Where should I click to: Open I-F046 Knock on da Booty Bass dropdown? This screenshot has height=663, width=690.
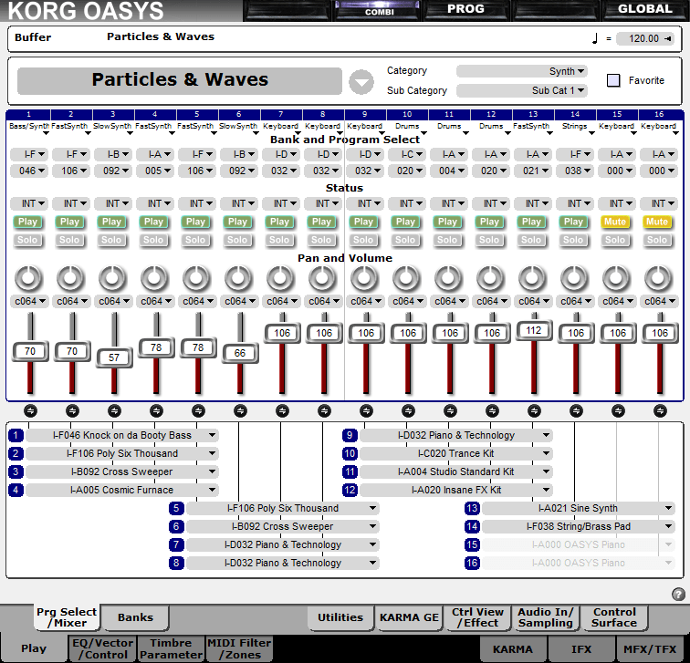pyautogui.click(x=122, y=435)
